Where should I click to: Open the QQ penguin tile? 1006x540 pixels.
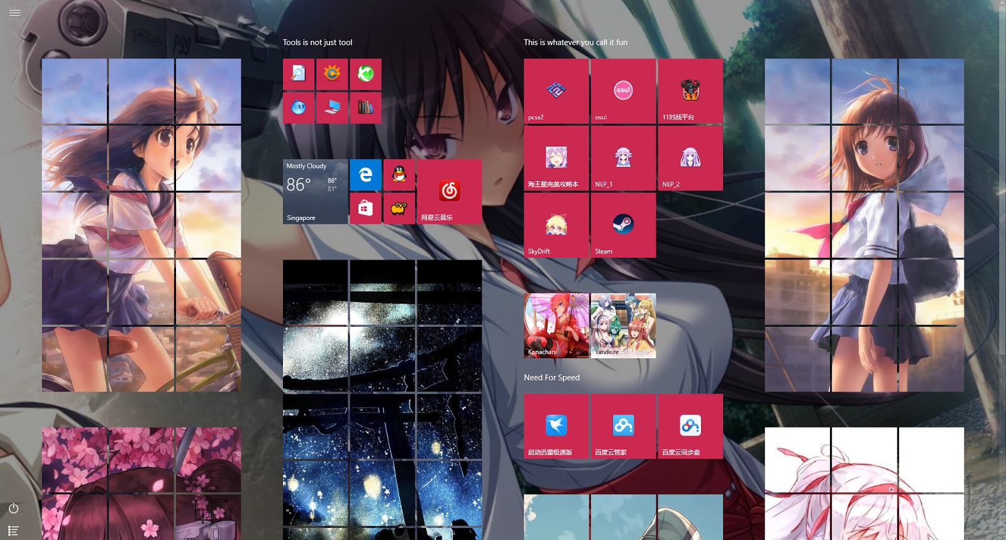click(399, 175)
